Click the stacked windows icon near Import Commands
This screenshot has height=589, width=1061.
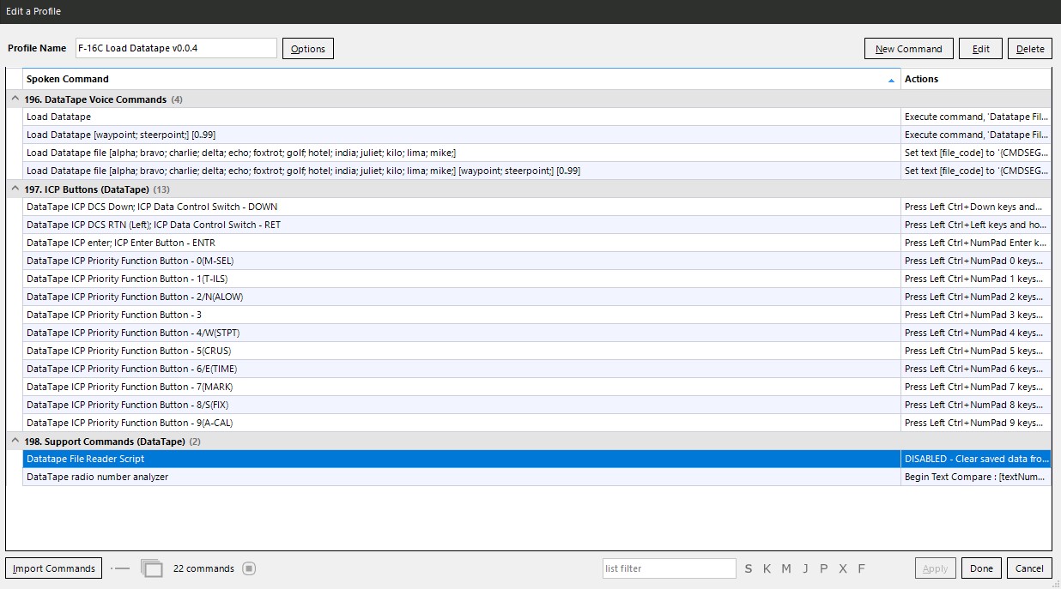[151, 568]
